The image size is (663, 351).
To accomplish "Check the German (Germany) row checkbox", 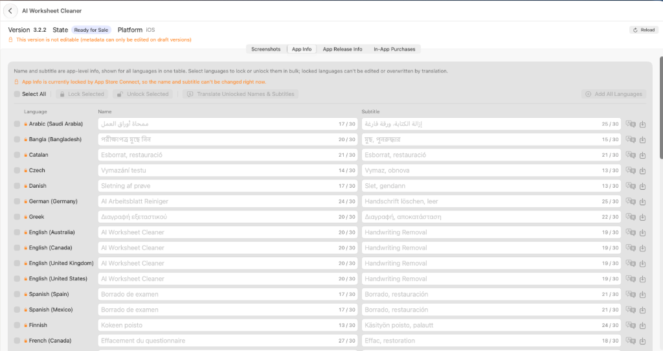I will click(17, 201).
